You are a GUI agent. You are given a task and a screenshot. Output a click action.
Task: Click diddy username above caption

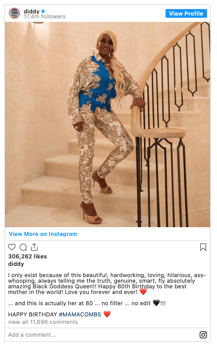point(16,264)
